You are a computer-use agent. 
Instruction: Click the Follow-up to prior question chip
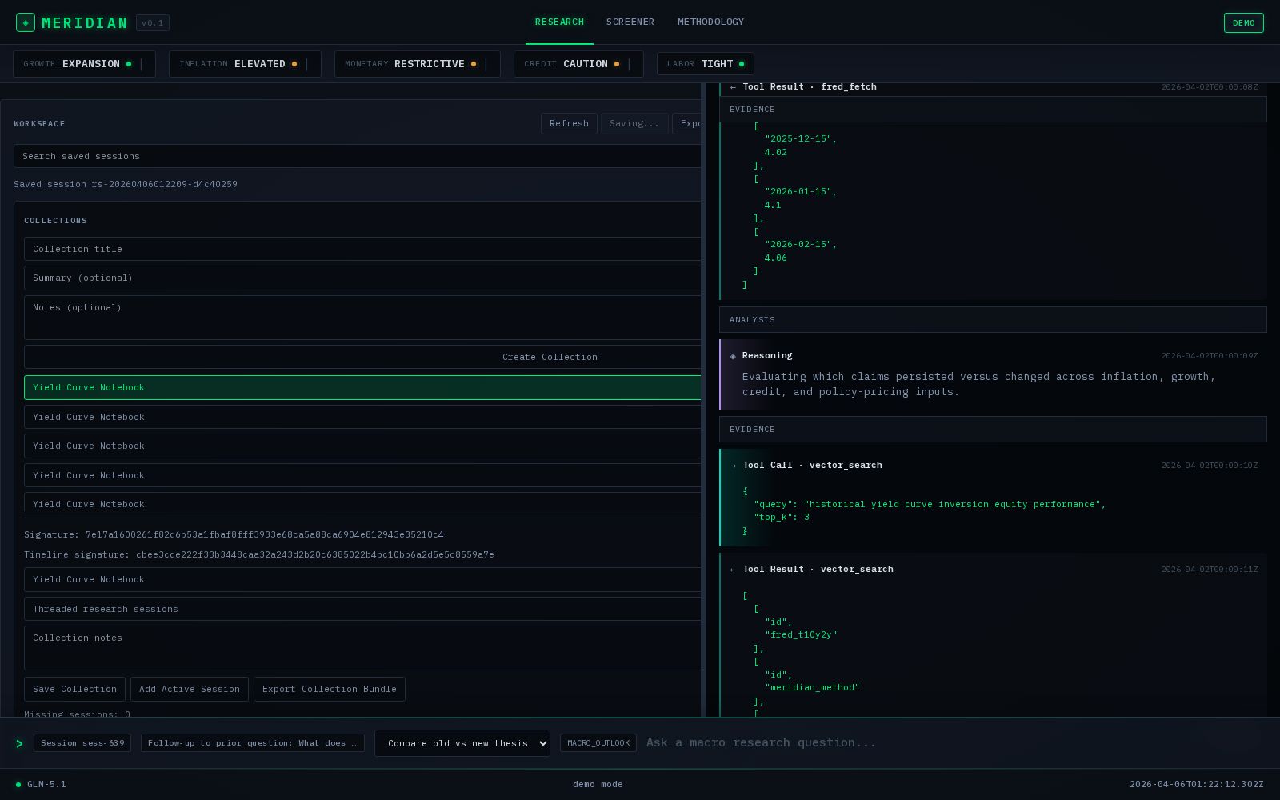pos(253,743)
